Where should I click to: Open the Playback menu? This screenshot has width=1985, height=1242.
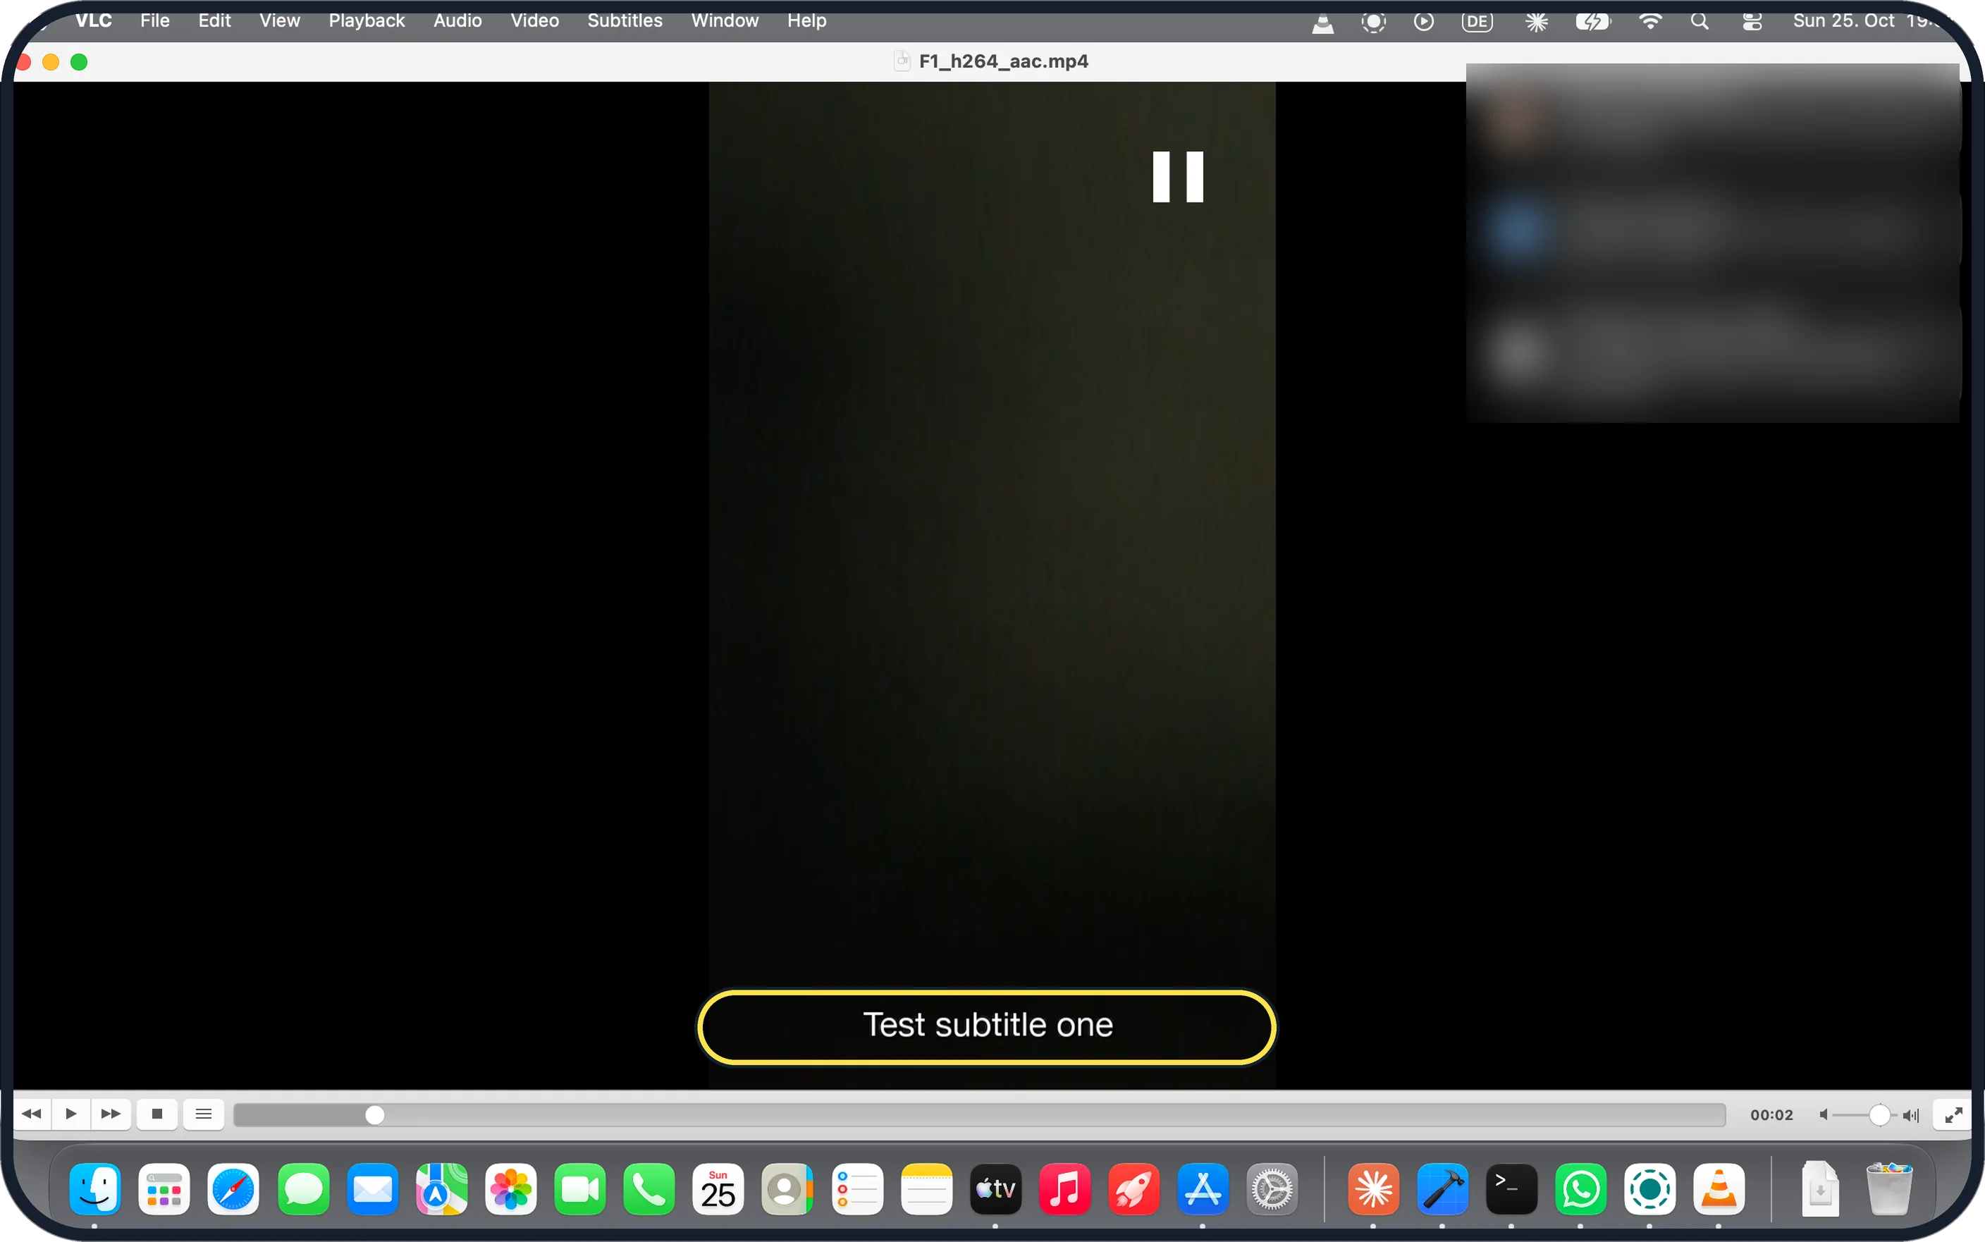click(x=367, y=20)
